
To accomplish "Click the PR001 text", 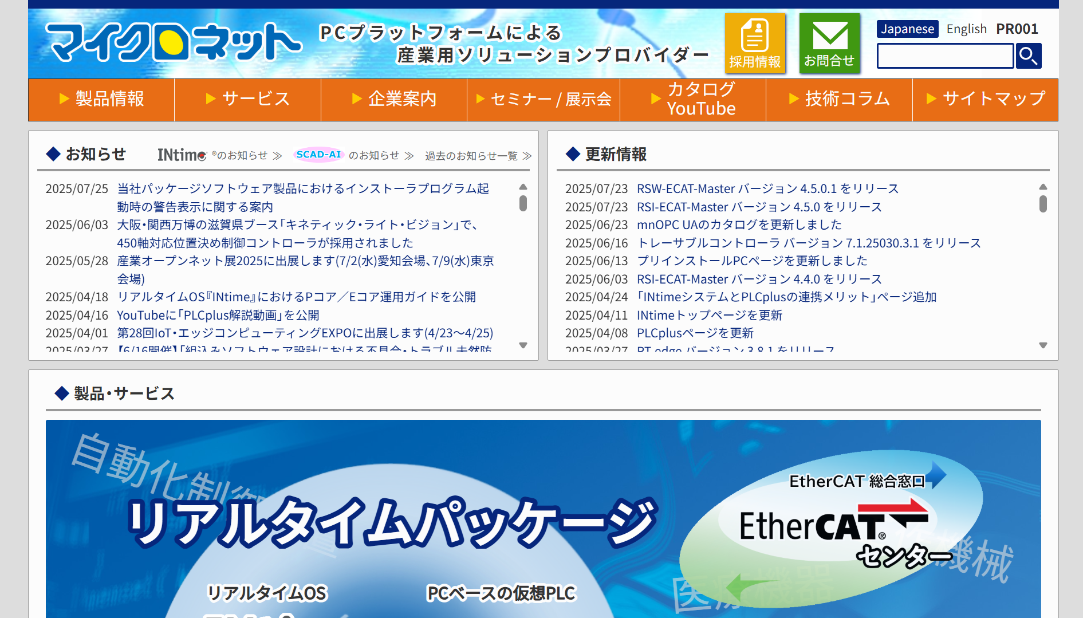I will click(x=1017, y=29).
